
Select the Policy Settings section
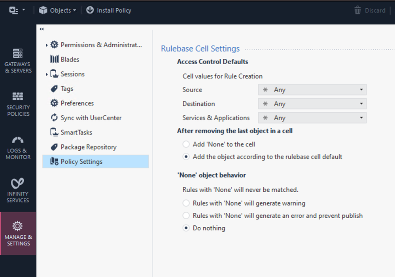pos(96,161)
